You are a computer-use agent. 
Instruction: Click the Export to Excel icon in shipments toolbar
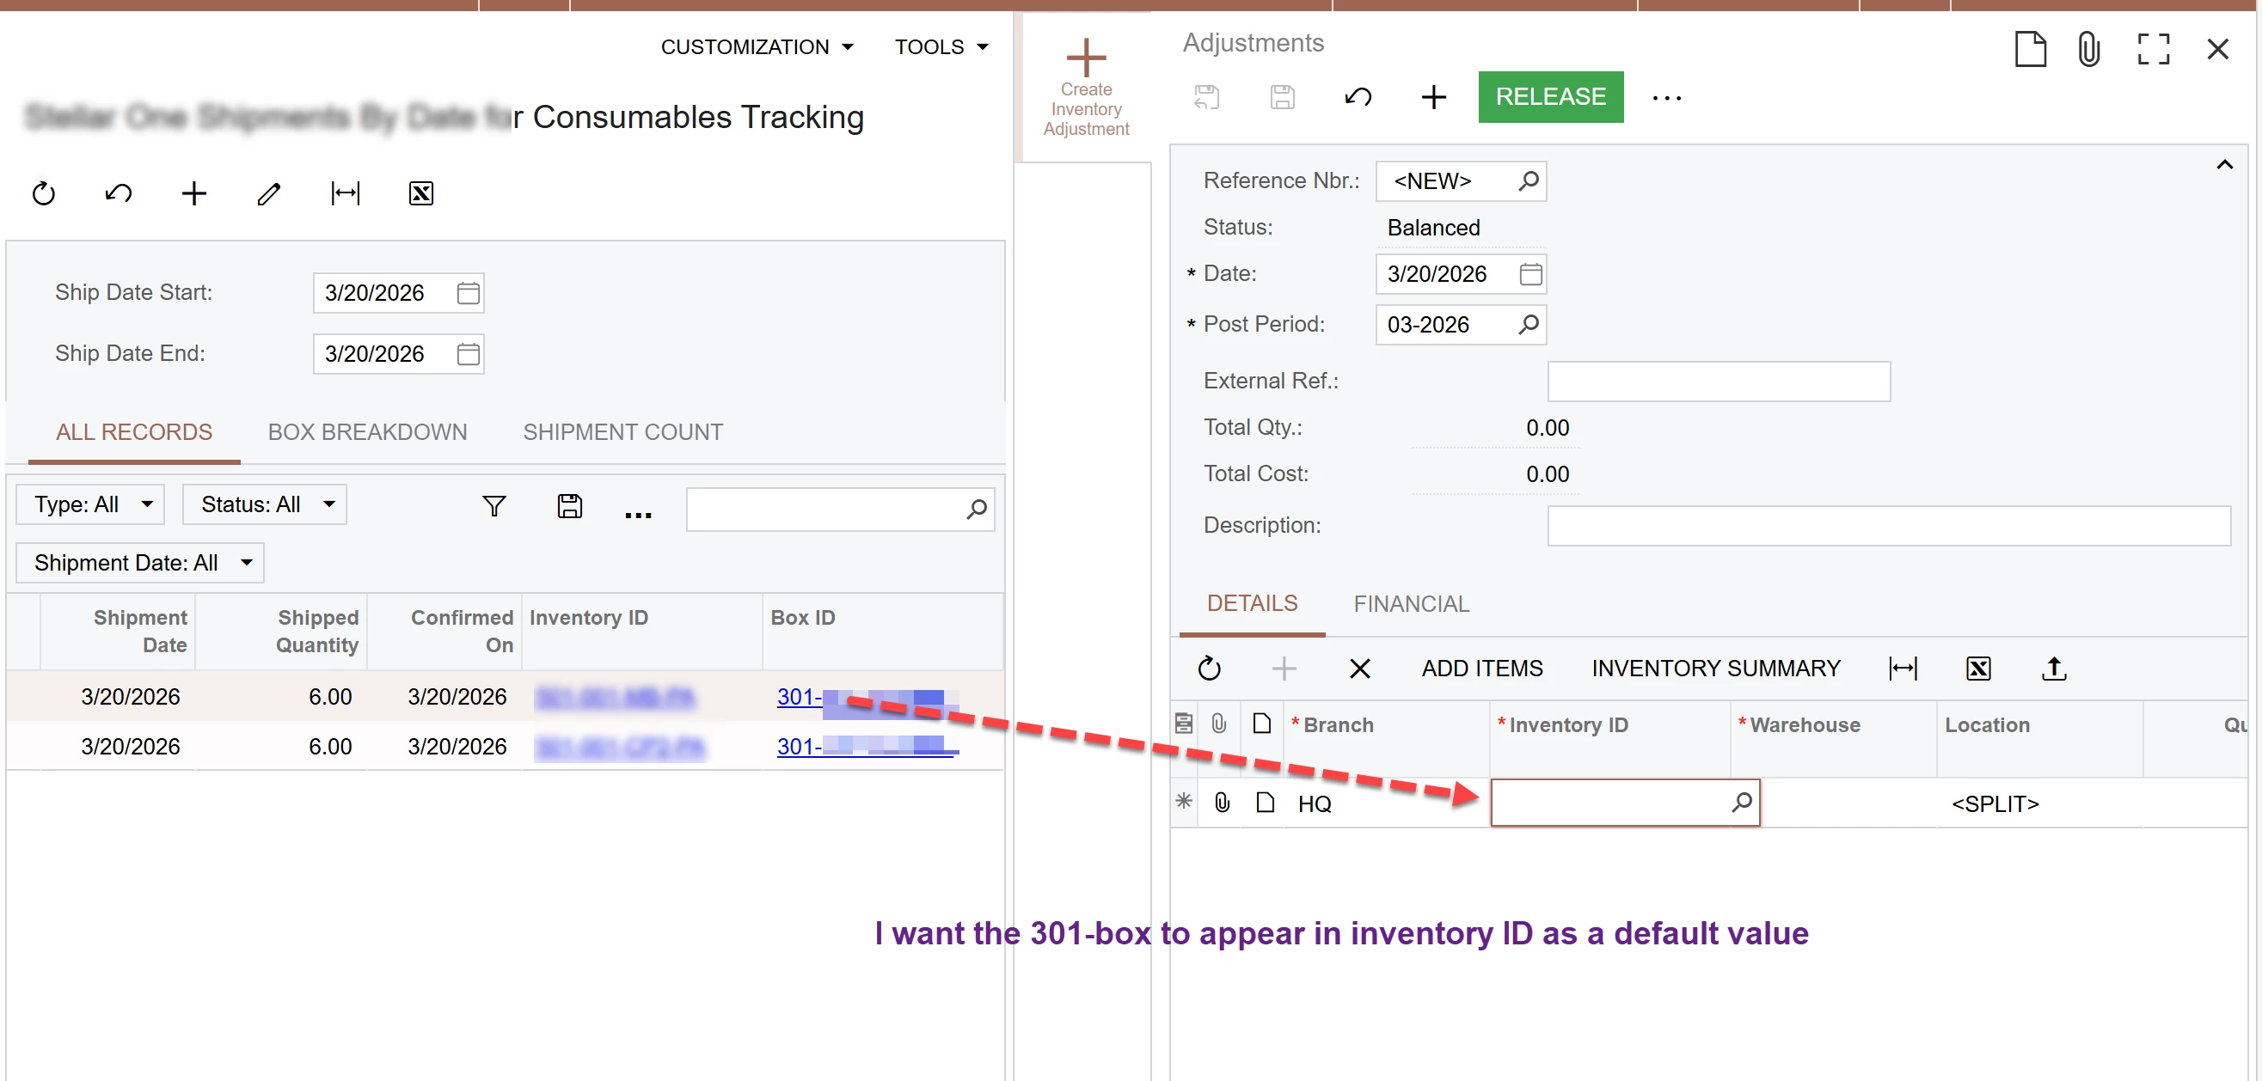420,193
